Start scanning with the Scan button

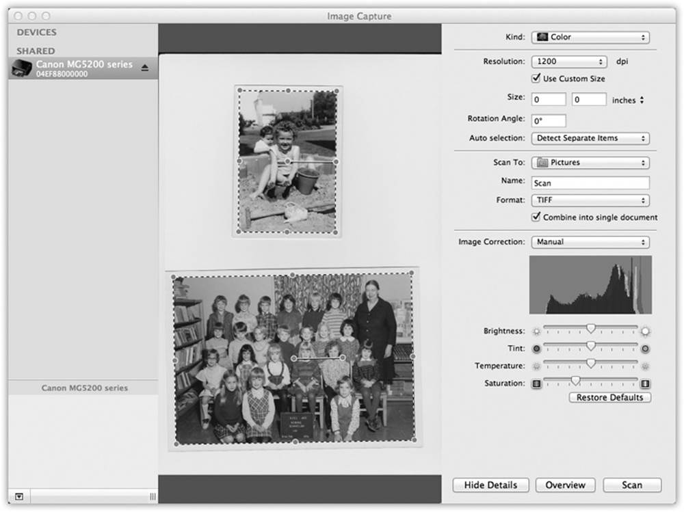click(x=632, y=485)
